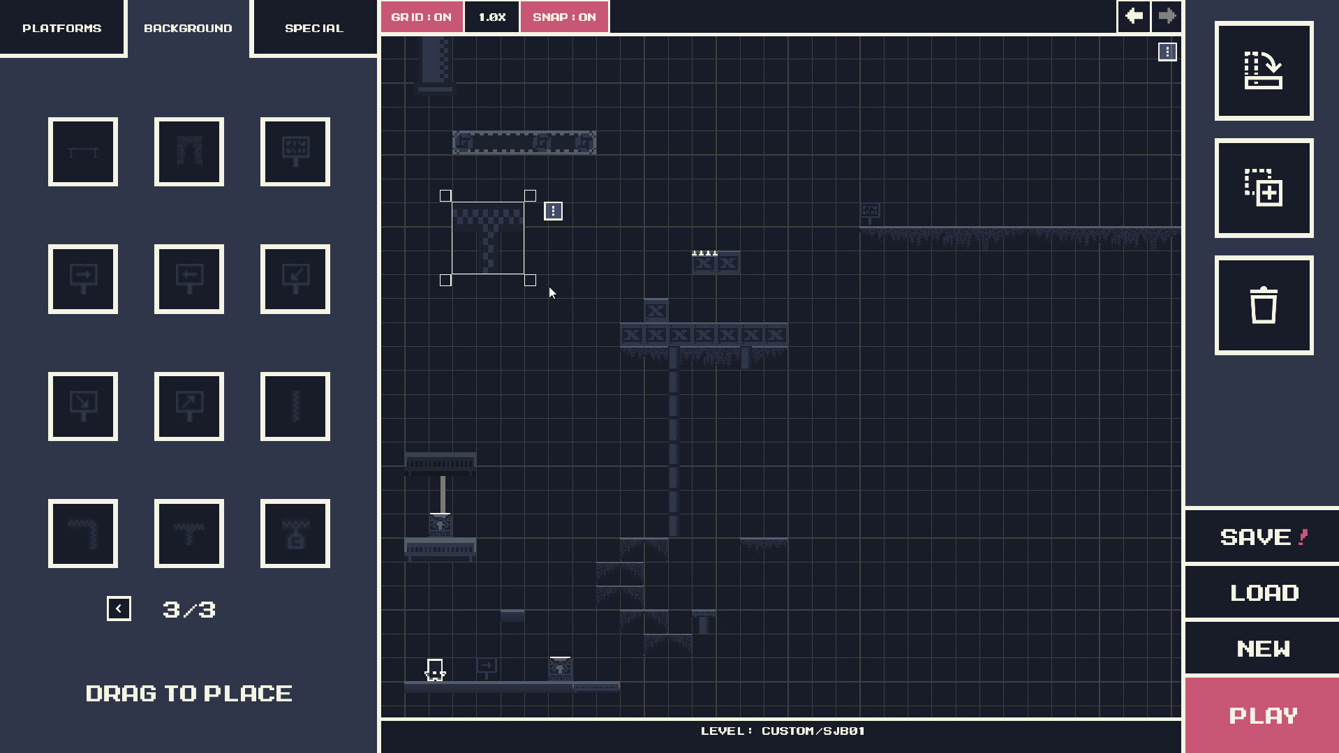Open the canvas corner options menu

(1167, 52)
